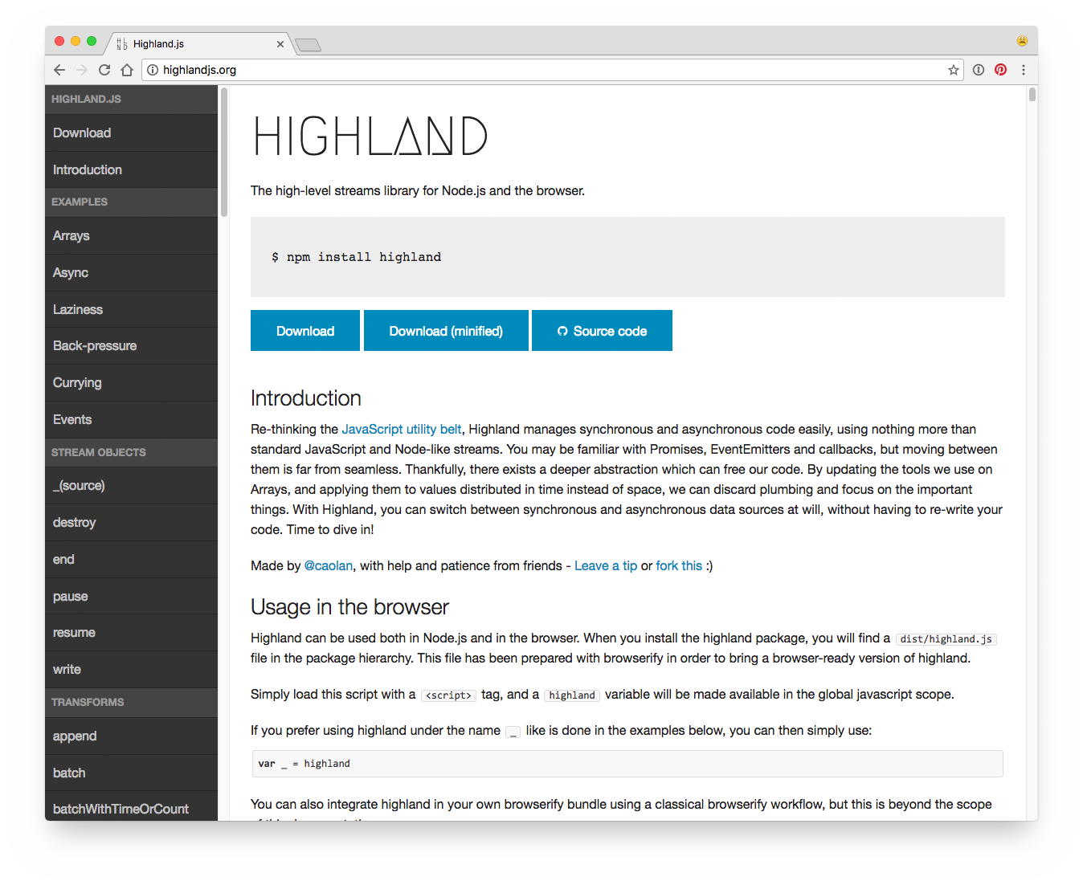
Task: Click the dist/highland.js inline code
Action: coord(946,639)
